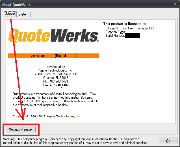This screenshot has height=147, width=180.
Task: Close the About QuoteWerks dialog
Action: (175, 4)
